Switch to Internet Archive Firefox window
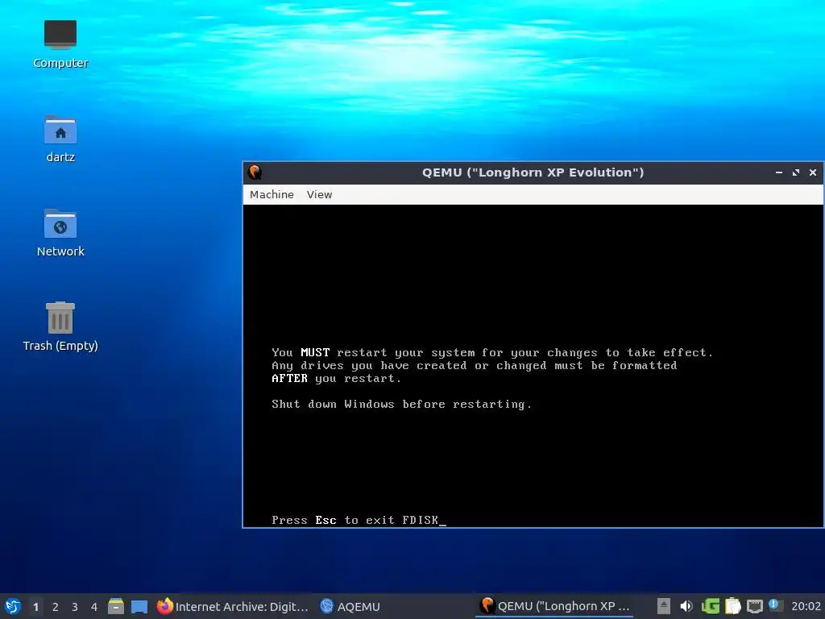 pos(232,606)
